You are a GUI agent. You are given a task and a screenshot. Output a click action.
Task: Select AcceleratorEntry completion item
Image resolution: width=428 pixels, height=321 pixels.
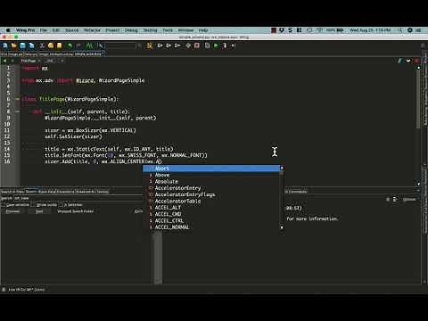coord(211,188)
